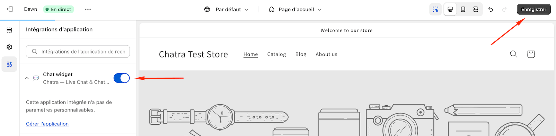Image resolution: width=556 pixels, height=136 pixels.
Task: Follow the Gérer l'application link
Action: pyautogui.click(x=47, y=124)
